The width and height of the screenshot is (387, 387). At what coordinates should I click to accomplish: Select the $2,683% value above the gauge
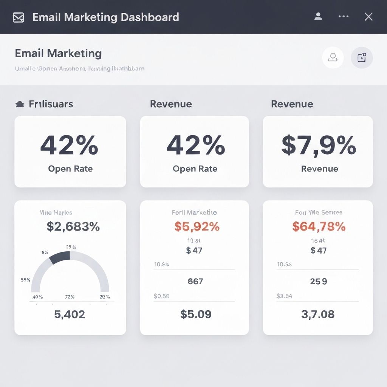pos(73,226)
